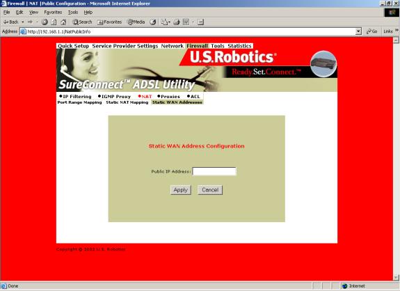Open the Statistics page
400x291 pixels.
tap(239, 46)
